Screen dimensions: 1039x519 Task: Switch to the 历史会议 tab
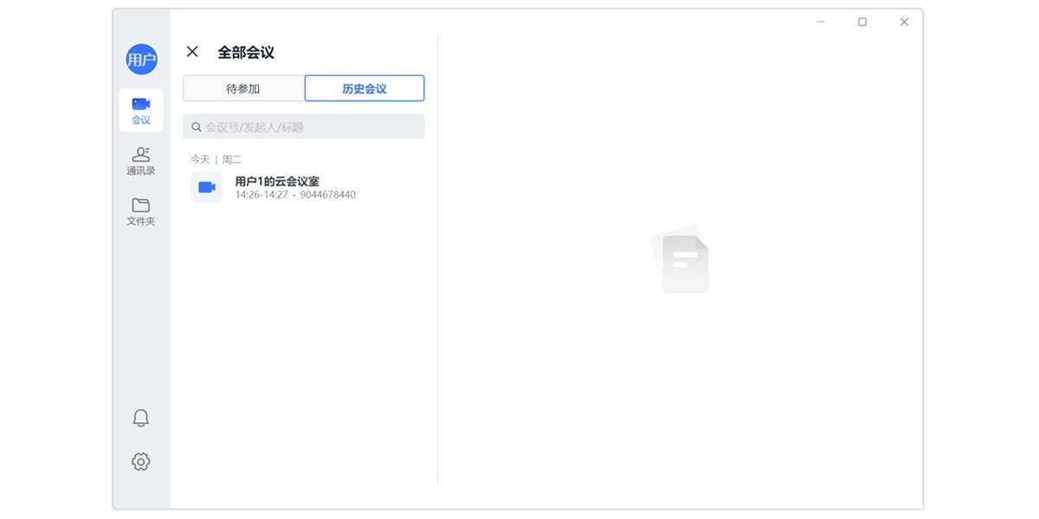click(364, 88)
